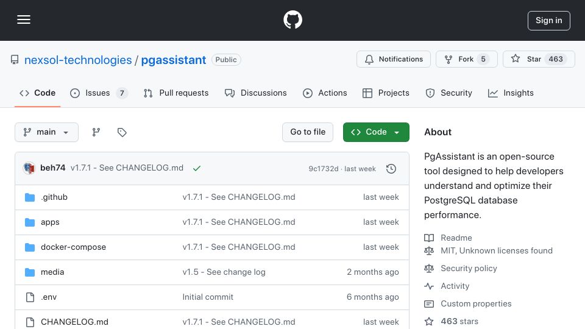Click the repository book icon
Image resolution: width=585 pixels, height=329 pixels.
[15, 60]
